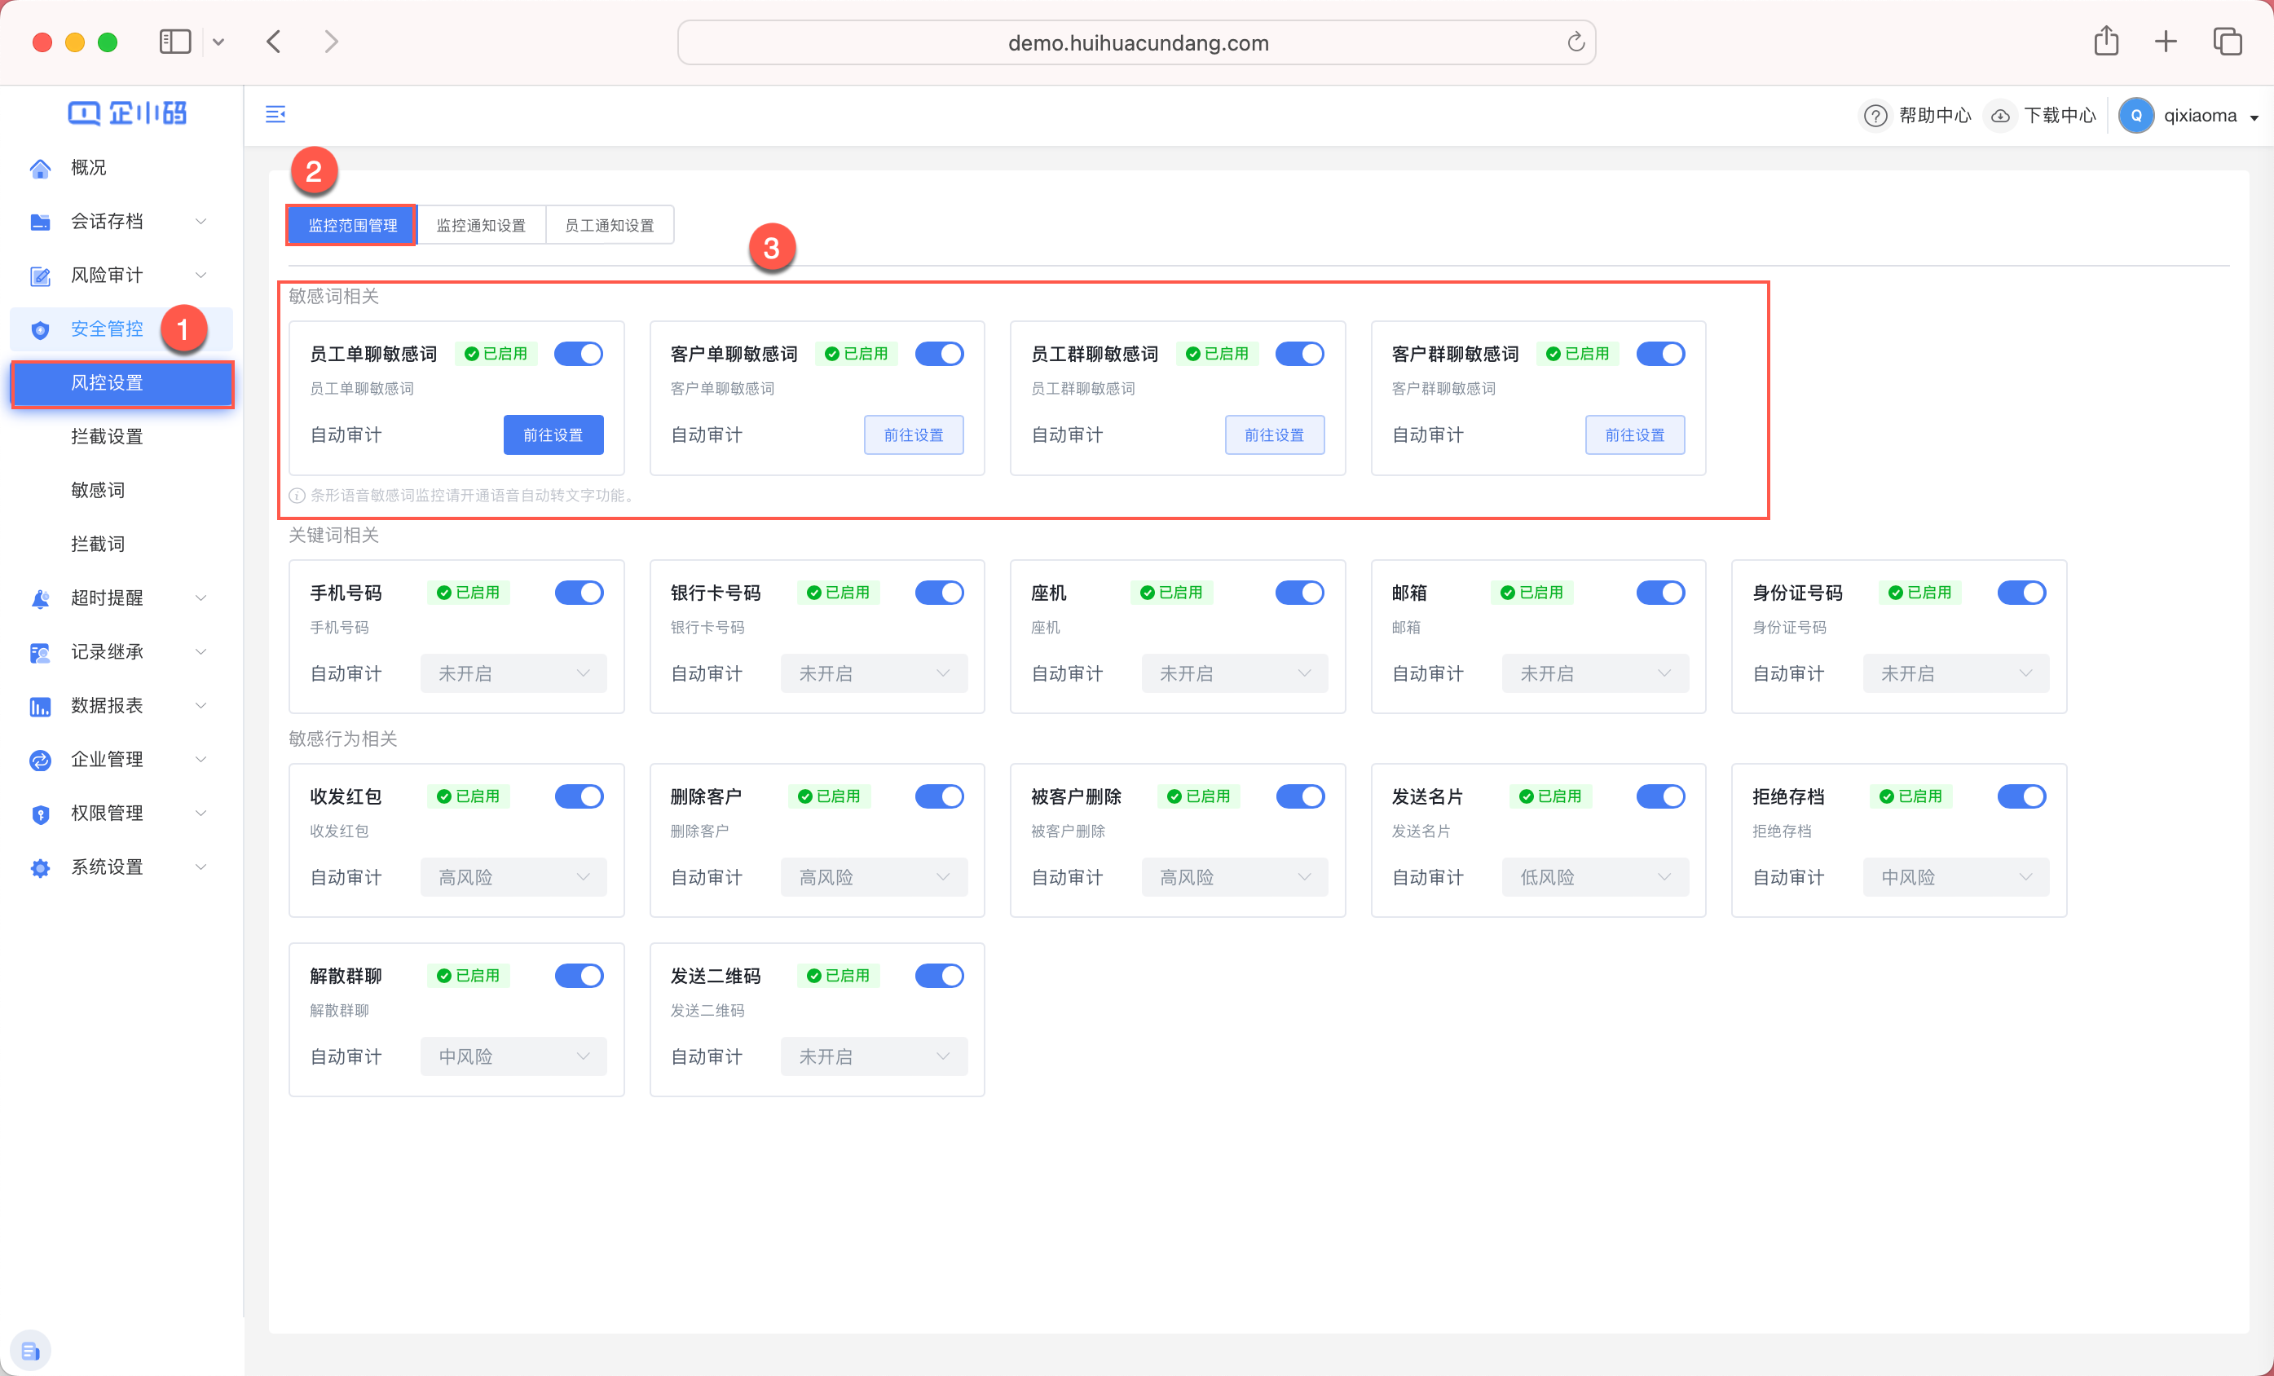Screen dimensions: 2274x1376
Task: Show Safari tab overview icon
Action: tap(2227, 42)
